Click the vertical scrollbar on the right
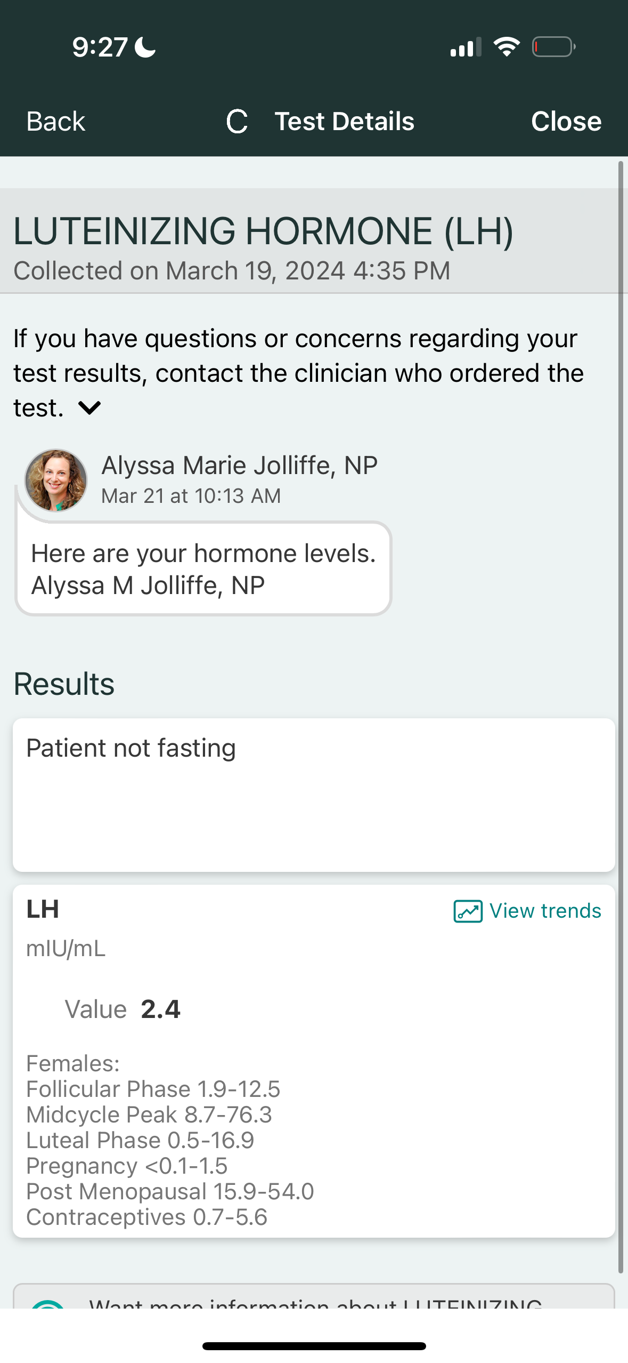 coord(621,715)
